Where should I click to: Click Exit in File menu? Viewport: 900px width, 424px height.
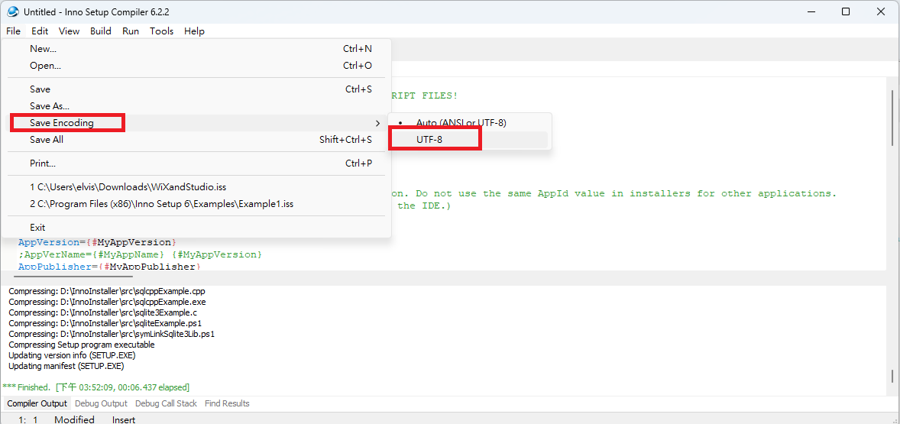tap(37, 228)
